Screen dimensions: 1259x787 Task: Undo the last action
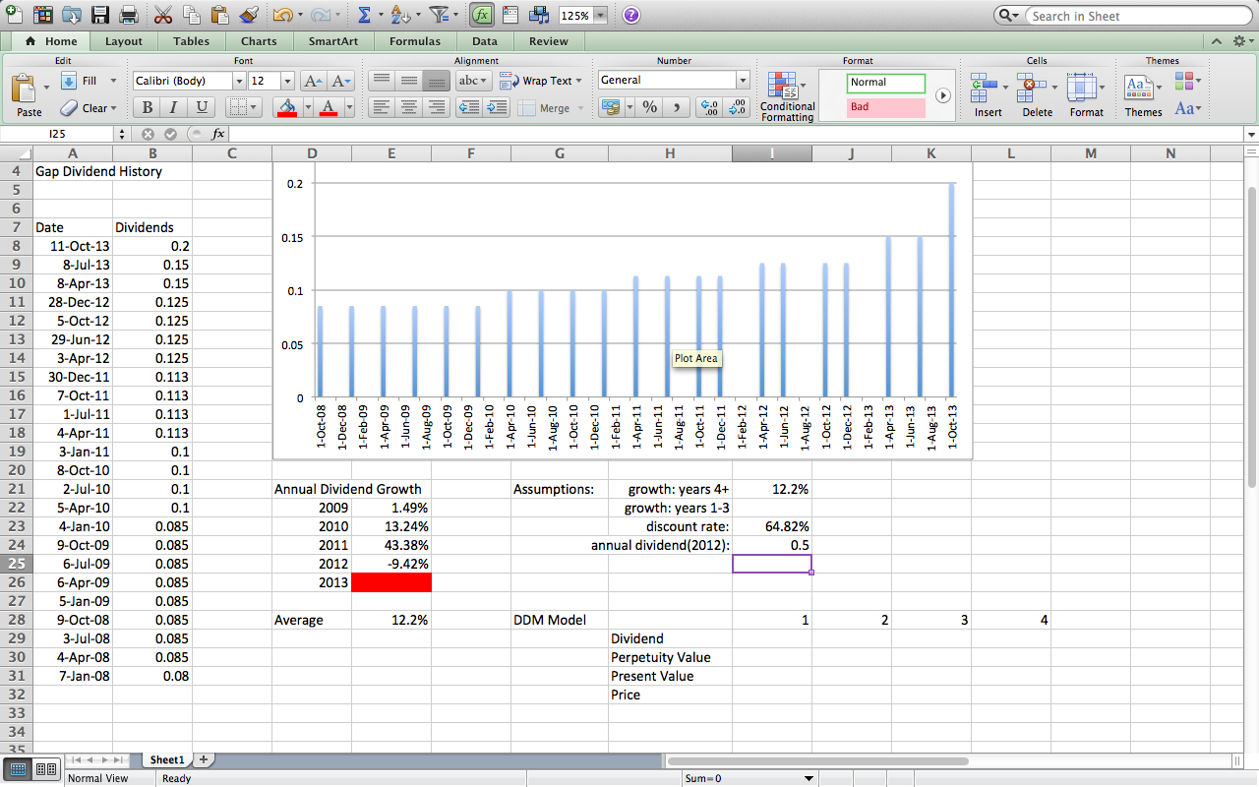pos(282,15)
